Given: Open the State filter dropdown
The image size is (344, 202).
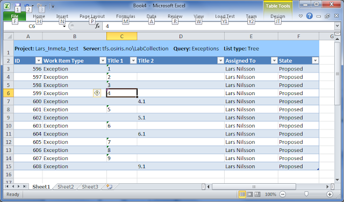Looking at the screenshot, I should coord(315,61).
